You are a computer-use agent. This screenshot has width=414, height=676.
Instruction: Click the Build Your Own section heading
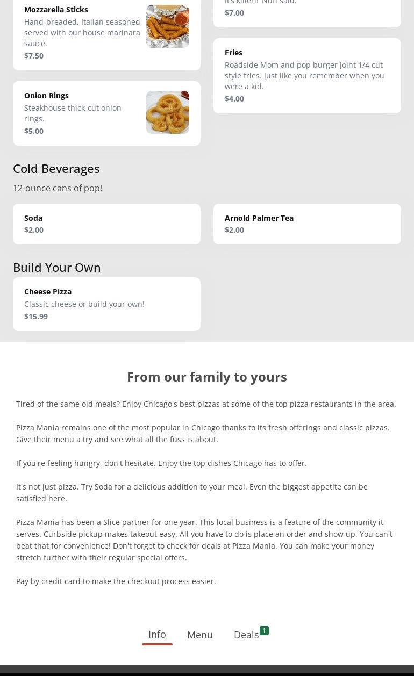[x=57, y=268]
